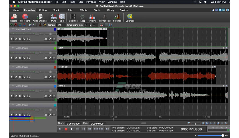Viewport: 239px width, 138px height.
Task: Arm record on the Beat track
Action: 12,58
